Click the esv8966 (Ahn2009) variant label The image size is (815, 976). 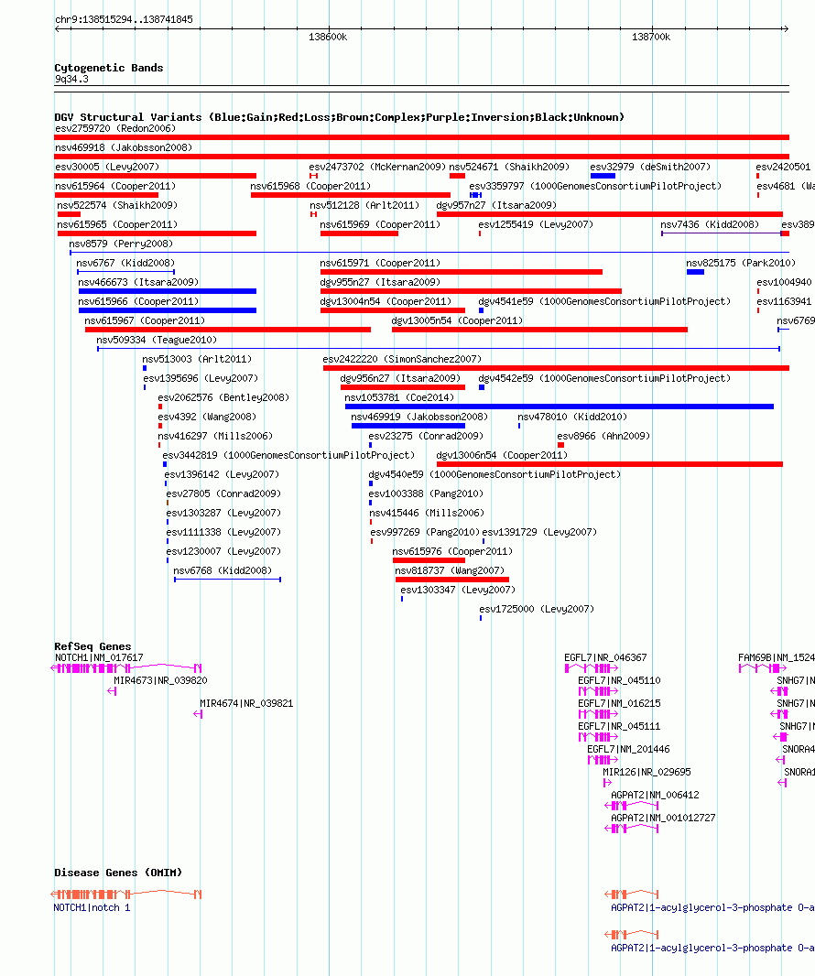pos(603,437)
